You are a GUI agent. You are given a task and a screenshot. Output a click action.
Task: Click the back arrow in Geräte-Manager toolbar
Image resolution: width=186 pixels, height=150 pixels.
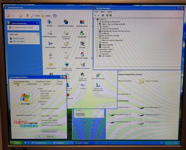95,15
